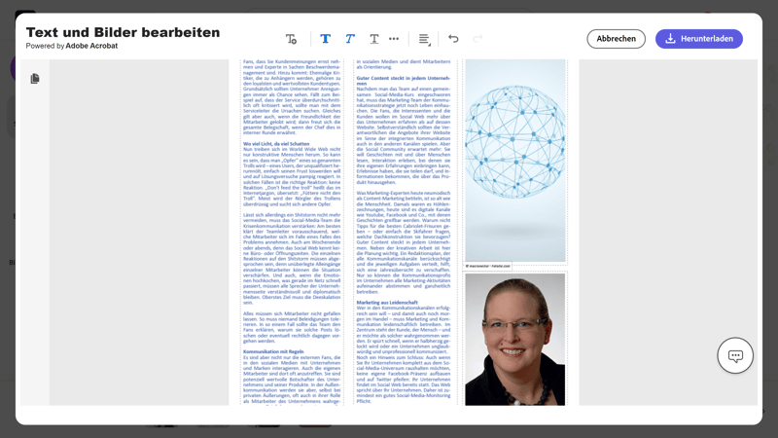The image size is (778, 438).
Task: Select the portrait photo of the woman
Action: pos(514,339)
